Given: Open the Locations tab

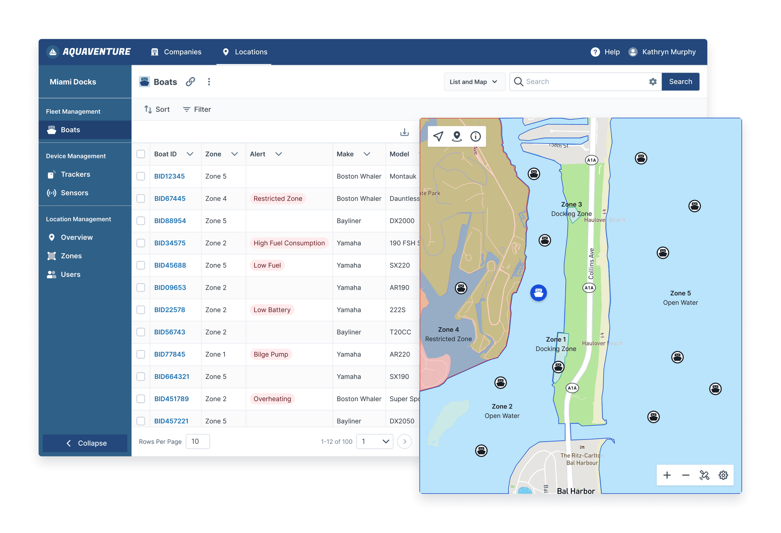Looking at the screenshot, I should (244, 52).
